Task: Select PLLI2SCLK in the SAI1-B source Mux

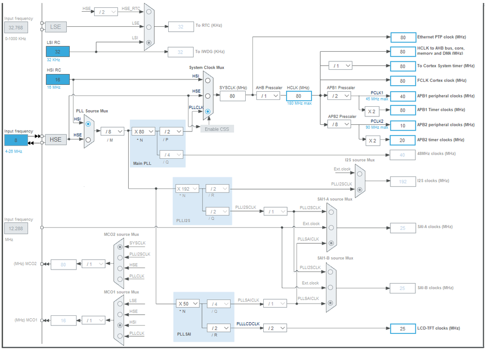Action: [x=331, y=272]
